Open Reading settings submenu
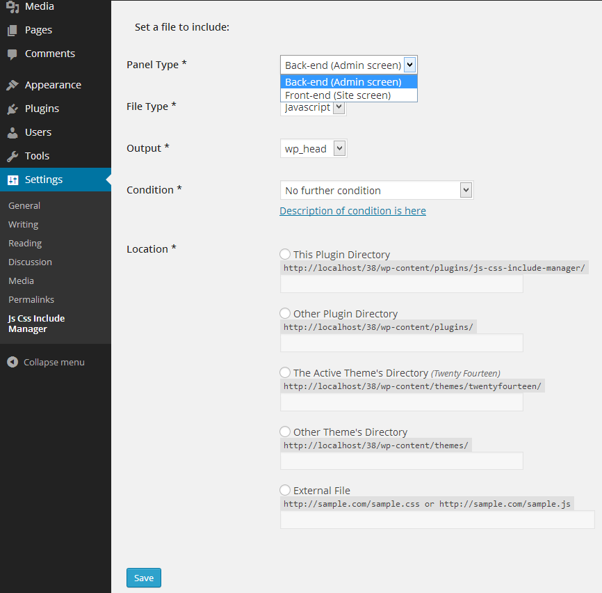 click(25, 244)
